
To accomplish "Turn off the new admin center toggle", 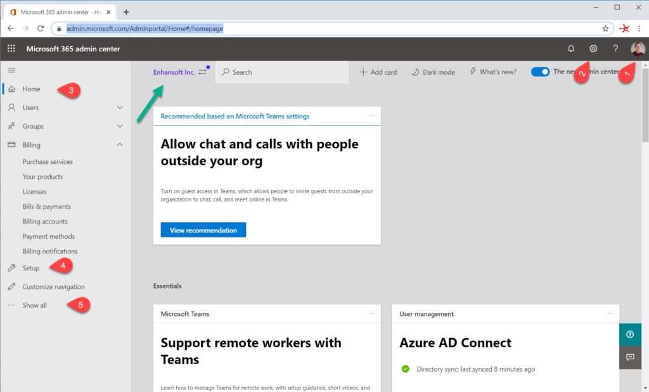I will (540, 72).
